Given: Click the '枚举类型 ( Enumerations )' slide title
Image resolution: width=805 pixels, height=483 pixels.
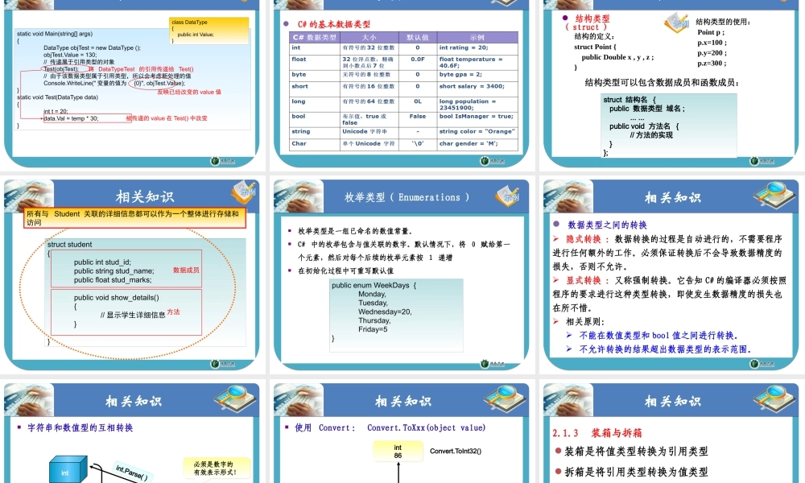Looking at the screenshot, I should coord(407,197).
